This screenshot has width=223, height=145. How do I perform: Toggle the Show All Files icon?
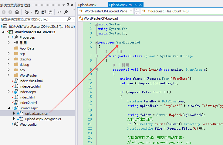tap(50, 12)
